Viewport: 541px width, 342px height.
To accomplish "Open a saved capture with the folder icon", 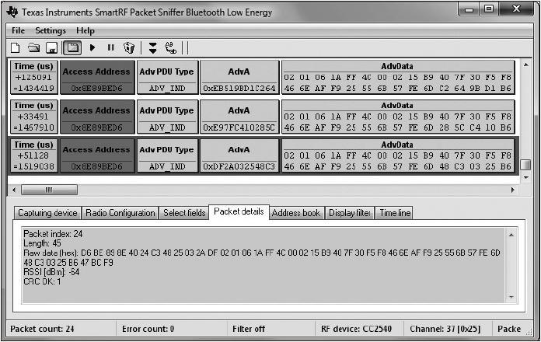I will (34, 48).
